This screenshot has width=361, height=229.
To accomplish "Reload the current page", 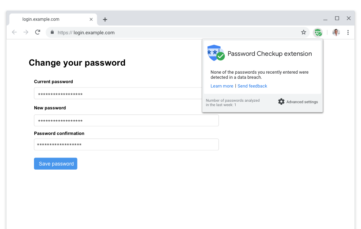I will click(38, 32).
